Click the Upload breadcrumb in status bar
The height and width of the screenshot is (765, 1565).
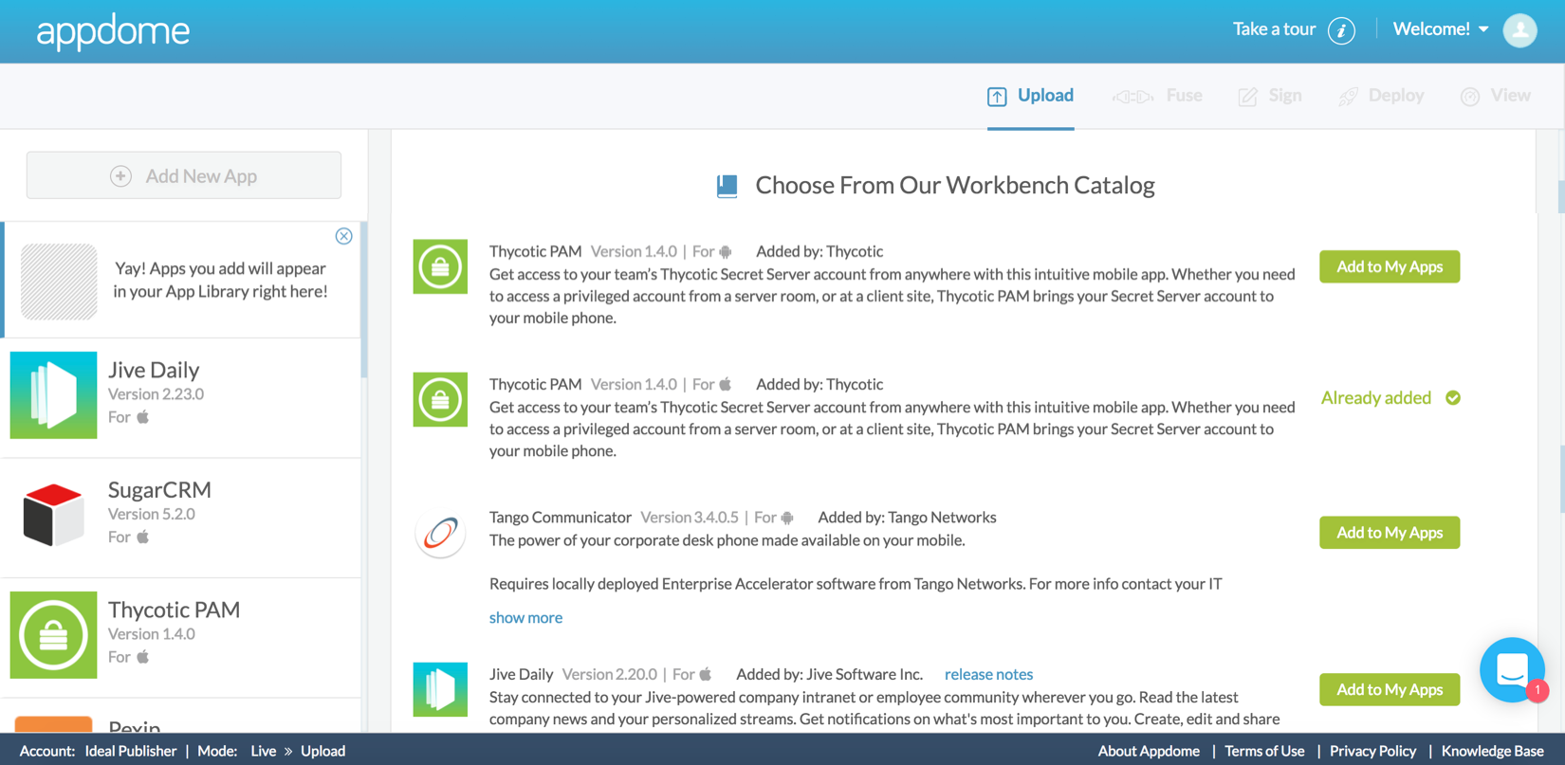(x=322, y=751)
